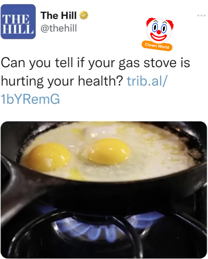This screenshot has height=259, width=208.
Task: Click the clown face emoji sticker
Action: pos(160,30)
